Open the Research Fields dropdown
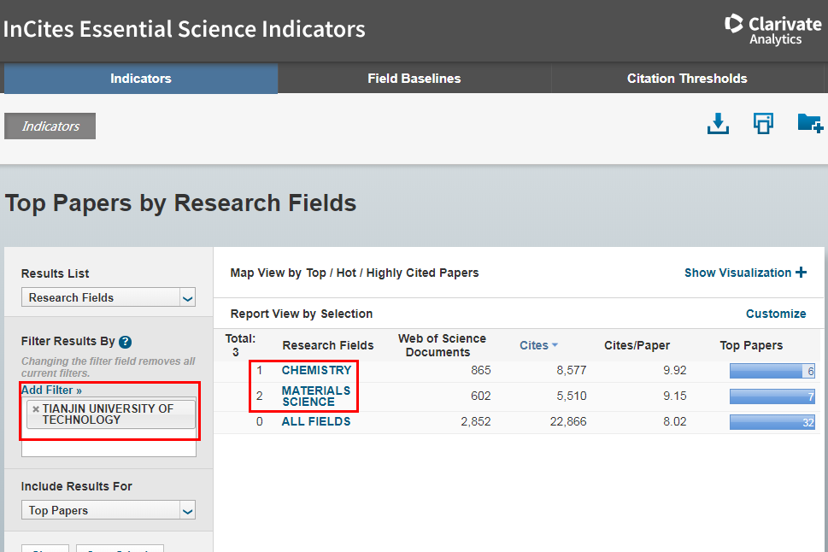Image resolution: width=828 pixels, height=552 pixels. [x=109, y=297]
